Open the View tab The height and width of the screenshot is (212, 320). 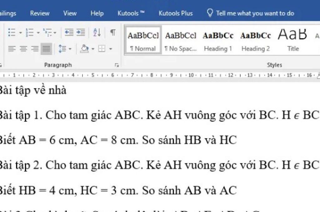tap(70, 13)
